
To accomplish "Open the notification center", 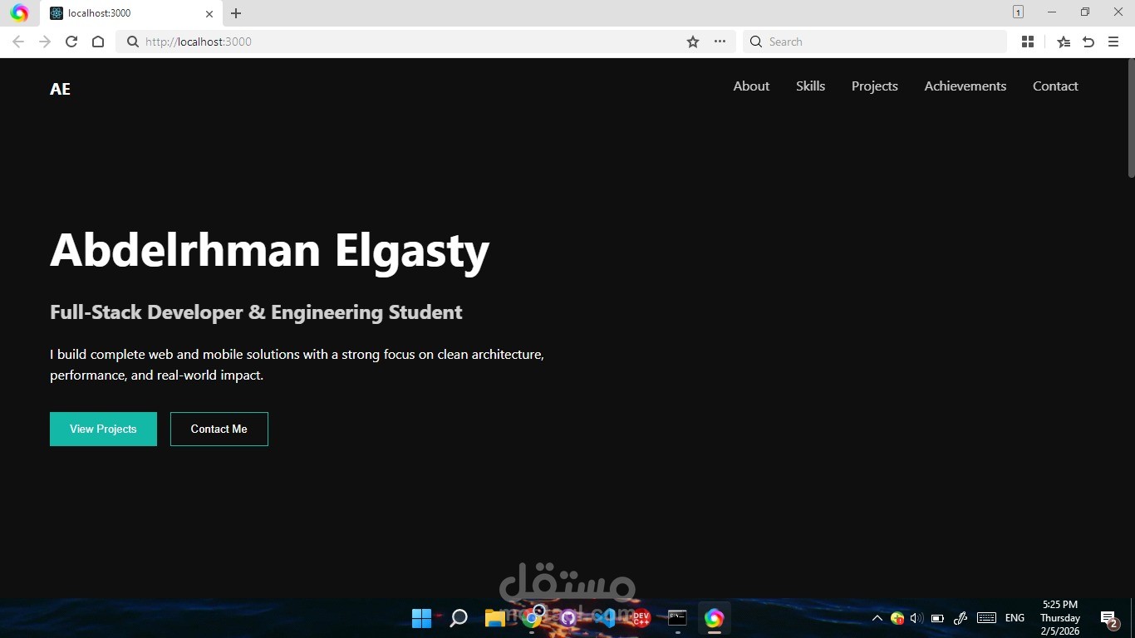I will (x=1109, y=619).
